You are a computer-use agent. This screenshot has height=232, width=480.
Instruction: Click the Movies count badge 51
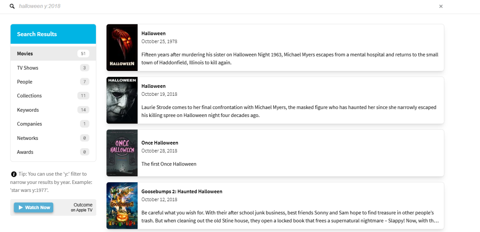point(83,54)
